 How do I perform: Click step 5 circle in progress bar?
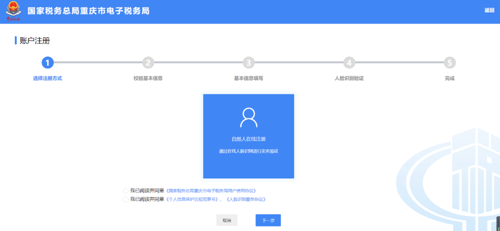pos(450,63)
